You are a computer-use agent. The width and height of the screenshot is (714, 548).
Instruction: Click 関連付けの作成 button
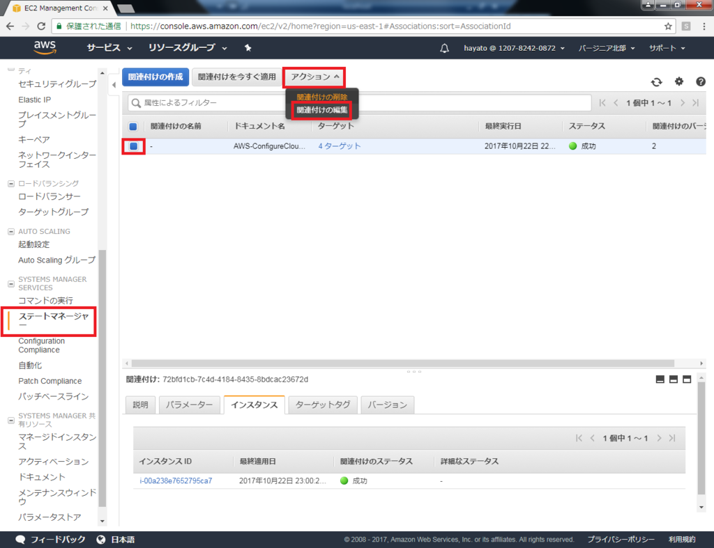(x=155, y=77)
